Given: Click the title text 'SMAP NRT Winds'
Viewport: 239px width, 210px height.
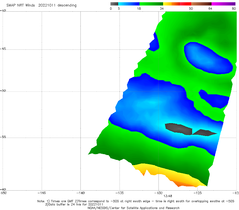Looking at the screenshot, I should coord(21,5).
